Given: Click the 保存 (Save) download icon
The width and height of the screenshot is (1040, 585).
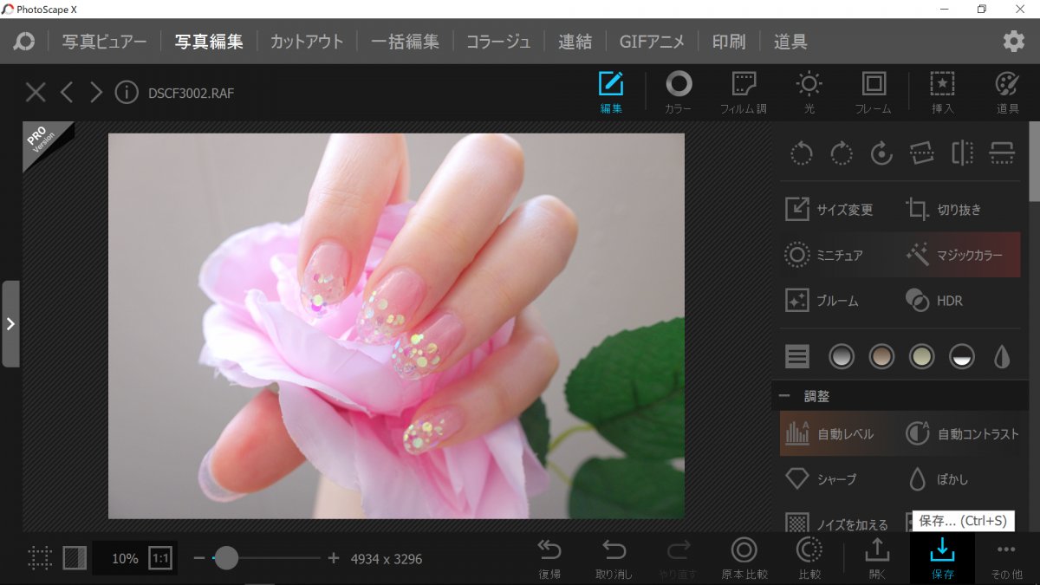Looking at the screenshot, I should click(x=942, y=557).
